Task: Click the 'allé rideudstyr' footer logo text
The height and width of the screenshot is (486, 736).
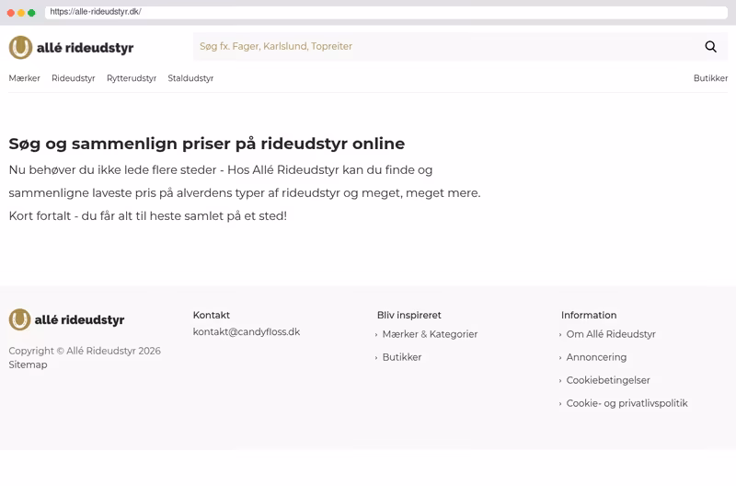Action: point(79,319)
